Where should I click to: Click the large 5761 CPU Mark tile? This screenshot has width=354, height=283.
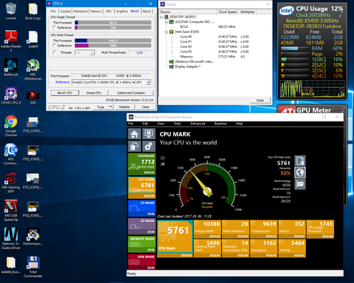pos(175,237)
